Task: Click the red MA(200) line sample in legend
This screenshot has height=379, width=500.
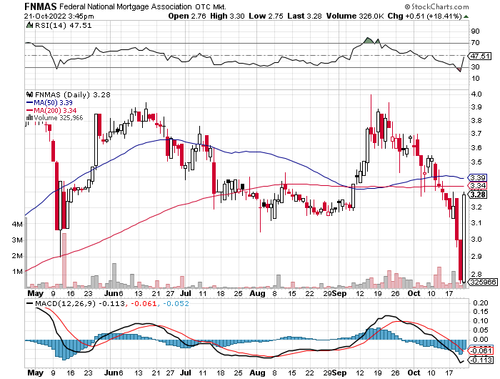Action: coord(30,110)
